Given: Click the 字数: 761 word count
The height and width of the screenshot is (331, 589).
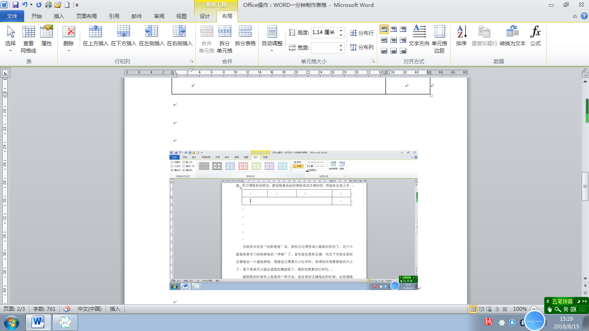Looking at the screenshot, I should click(44, 309).
